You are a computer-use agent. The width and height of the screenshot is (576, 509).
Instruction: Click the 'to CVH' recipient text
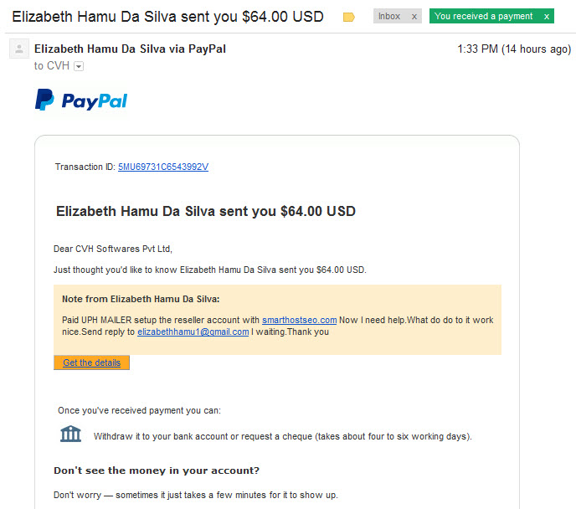pos(52,66)
